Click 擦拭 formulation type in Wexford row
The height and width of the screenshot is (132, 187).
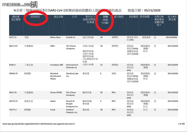pyautogui.click(x=114, y=74)
